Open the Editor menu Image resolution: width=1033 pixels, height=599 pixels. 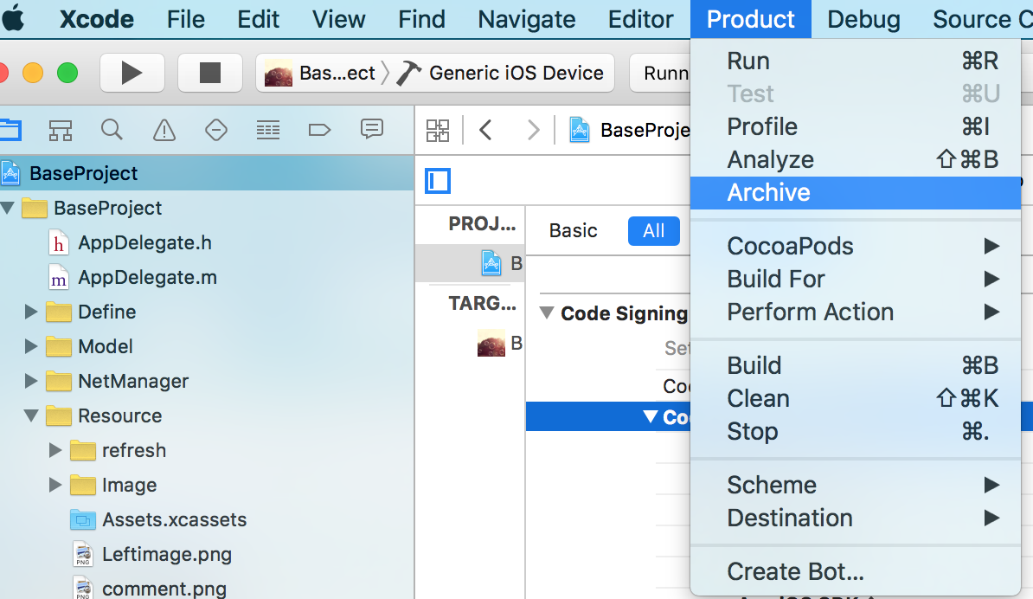[640, 19]
